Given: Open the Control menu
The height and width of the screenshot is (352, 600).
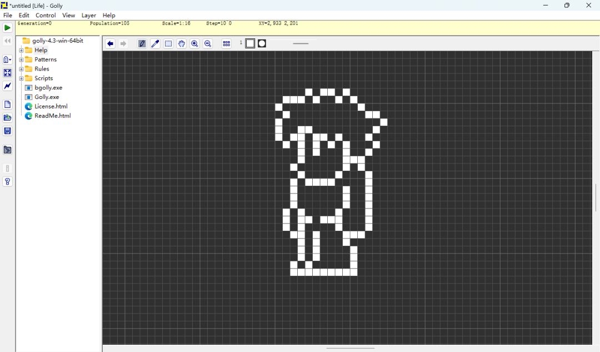Looking at the screenshot, I should (46, 16).
